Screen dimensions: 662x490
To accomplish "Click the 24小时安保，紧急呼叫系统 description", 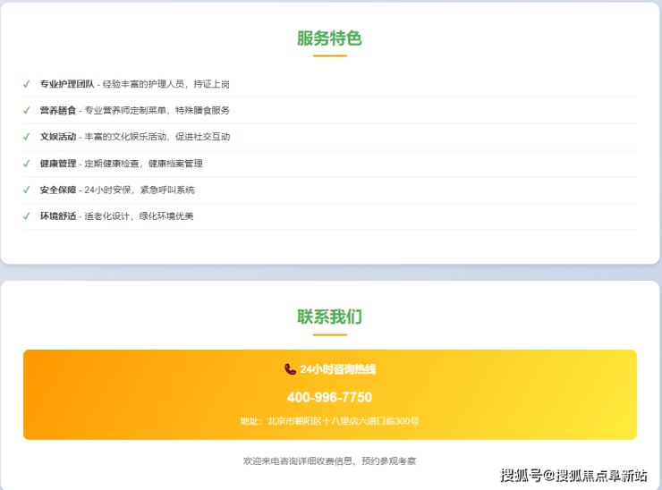I will point(139,190).
